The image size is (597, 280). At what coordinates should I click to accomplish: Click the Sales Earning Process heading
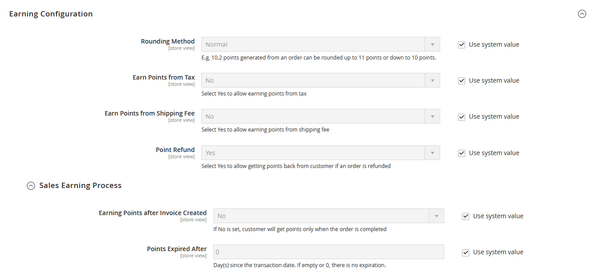(80, 185)
